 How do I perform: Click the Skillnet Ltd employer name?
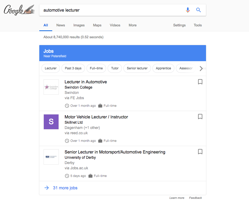coord(74,122)
